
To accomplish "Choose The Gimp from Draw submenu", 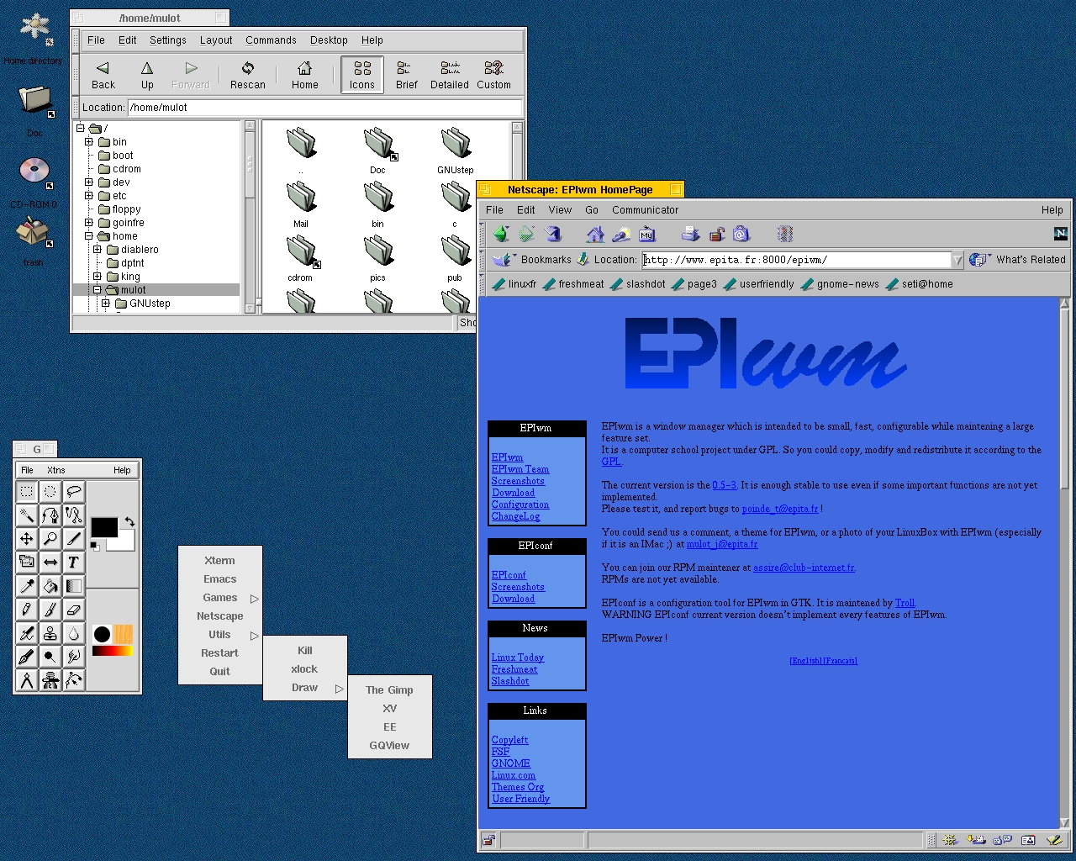I will 389,690.
